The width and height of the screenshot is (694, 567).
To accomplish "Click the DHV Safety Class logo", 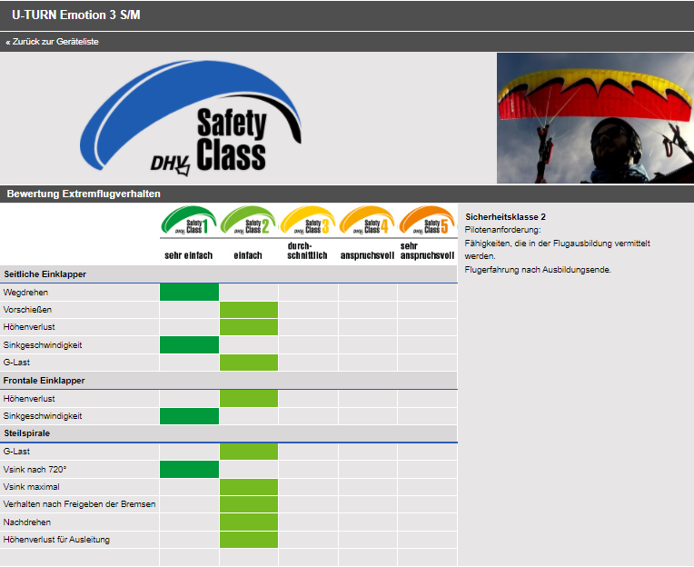I will [191, 118].
